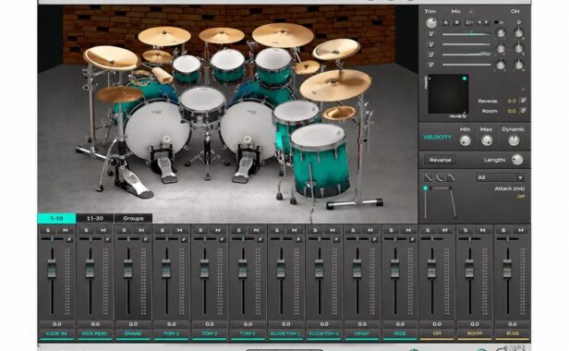This screenshot has width=569, height=351.
Task: Click first mic row icon below Trim knob
Action: click(x=431, y=34)
